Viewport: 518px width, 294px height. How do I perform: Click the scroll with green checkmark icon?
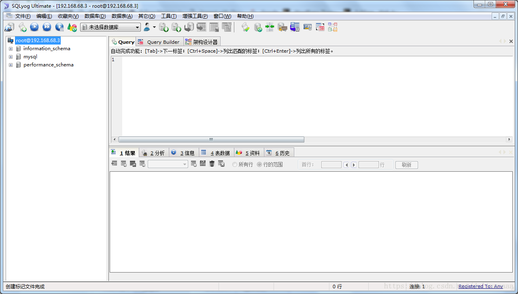pyautogui.click(x=245, y=27)
